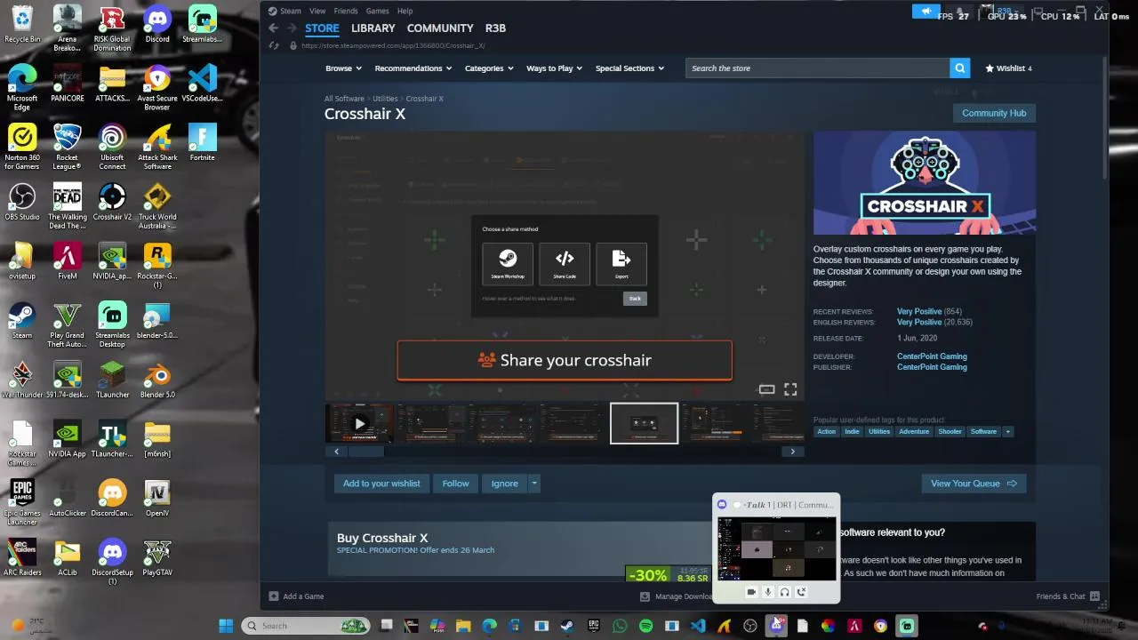Select the Ubisoft Connect desktop icon
Screen dimensions: 1138x640
pos(112,147)
